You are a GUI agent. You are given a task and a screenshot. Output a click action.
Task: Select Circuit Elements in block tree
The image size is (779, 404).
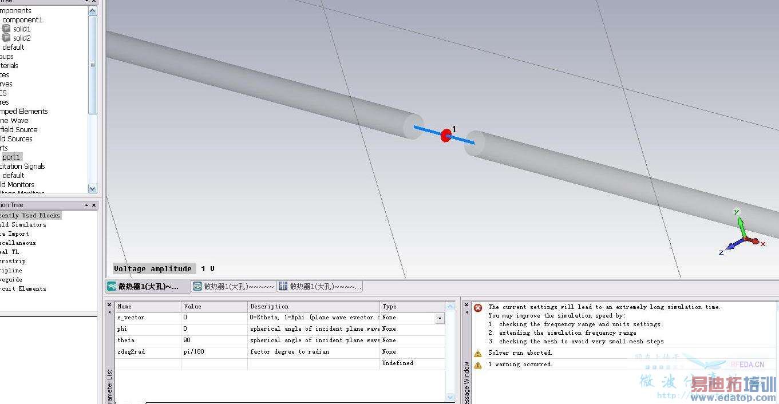23,288
